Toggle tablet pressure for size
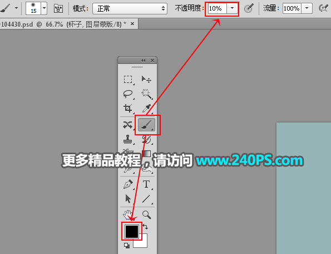331x254 pixels. pyautogui.click(x=323, y=8)
